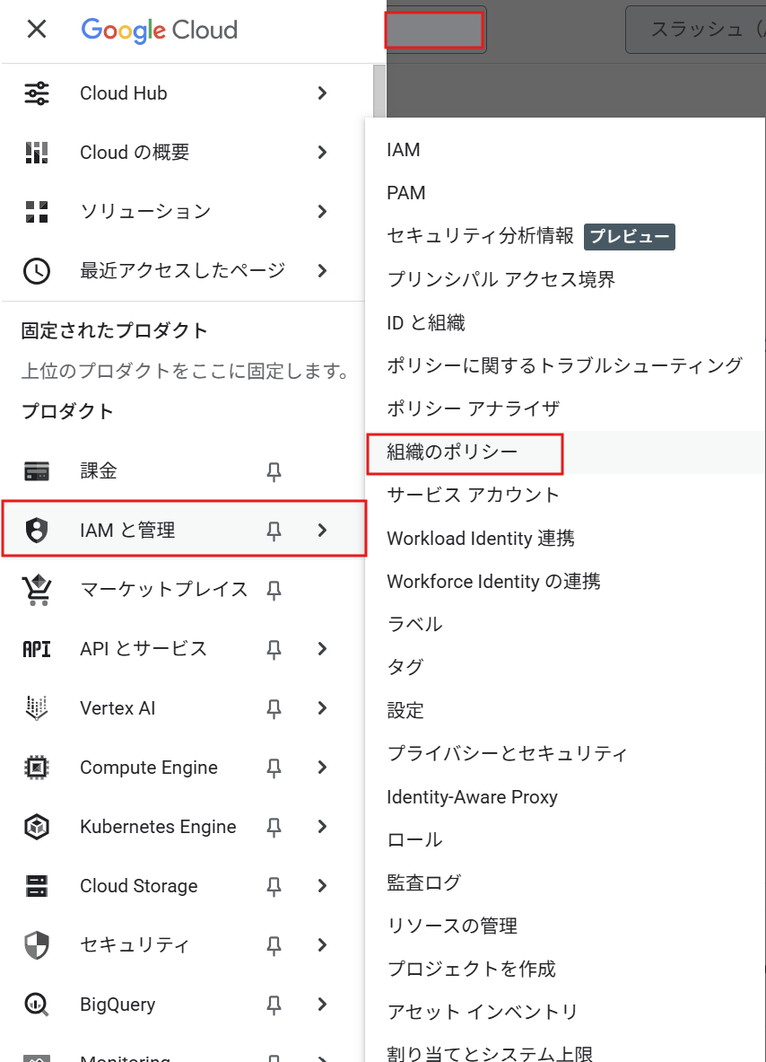Click the BigQuery magnifier icon
This screenshot has height=1062, width=766.
[36, 1004]
